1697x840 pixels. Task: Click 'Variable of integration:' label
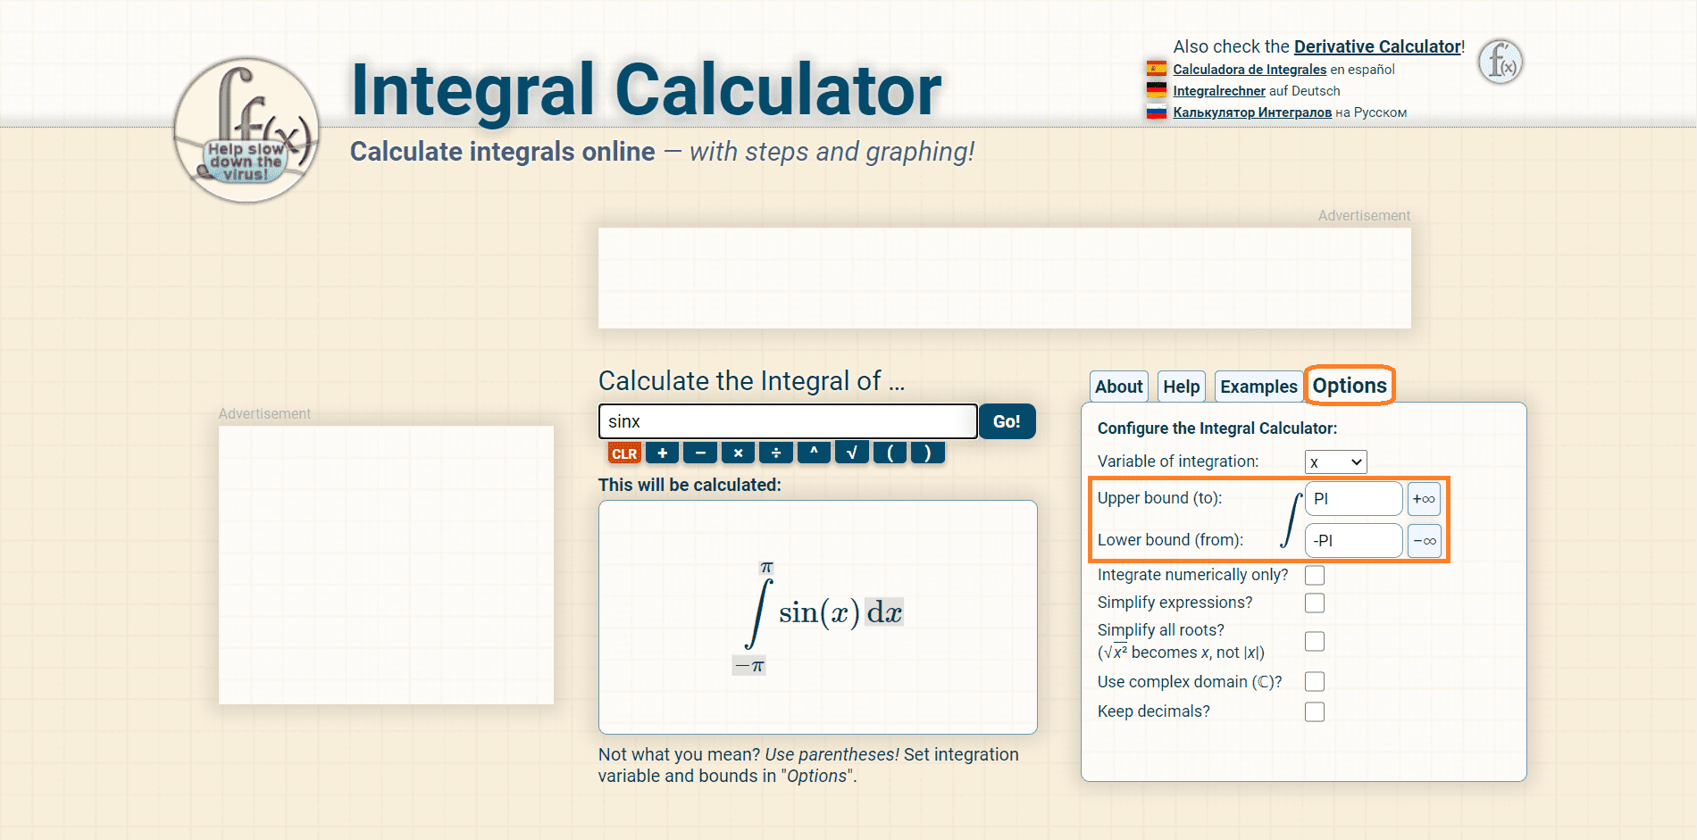tap(1178, 462)
